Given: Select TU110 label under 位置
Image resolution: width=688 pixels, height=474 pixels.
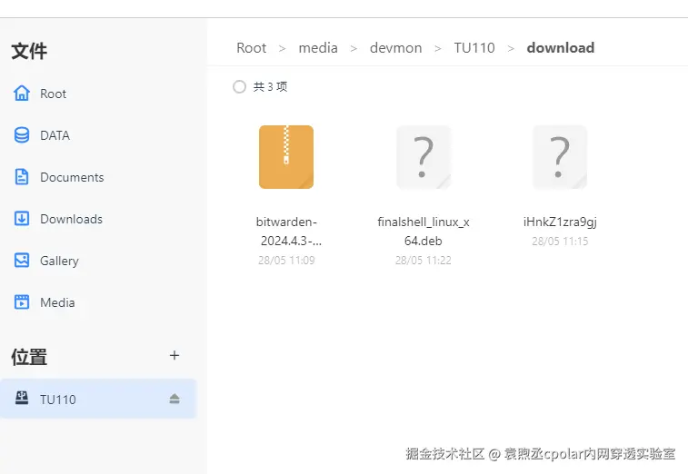Looking at the screenshot, I should pyautogui.click(x=58, y=400).
